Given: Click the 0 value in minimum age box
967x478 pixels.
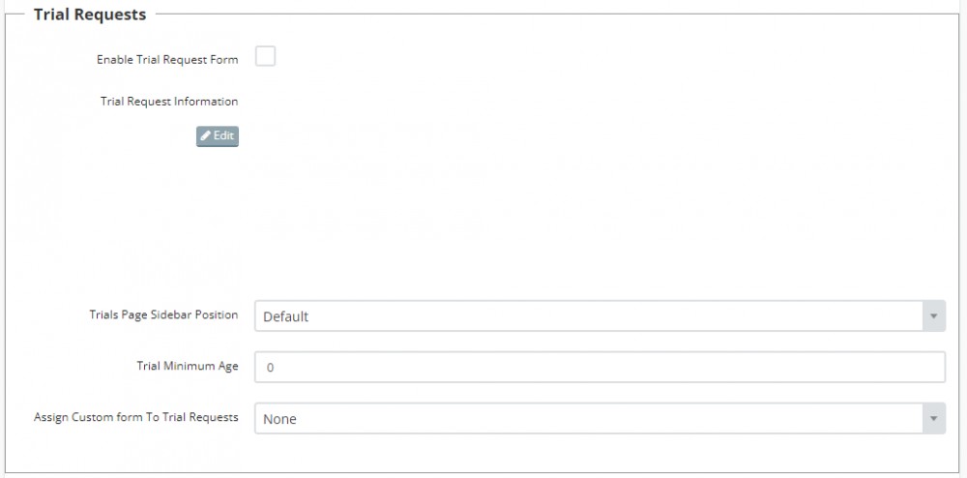Looking at the screenshot, I should pos(271,368).
